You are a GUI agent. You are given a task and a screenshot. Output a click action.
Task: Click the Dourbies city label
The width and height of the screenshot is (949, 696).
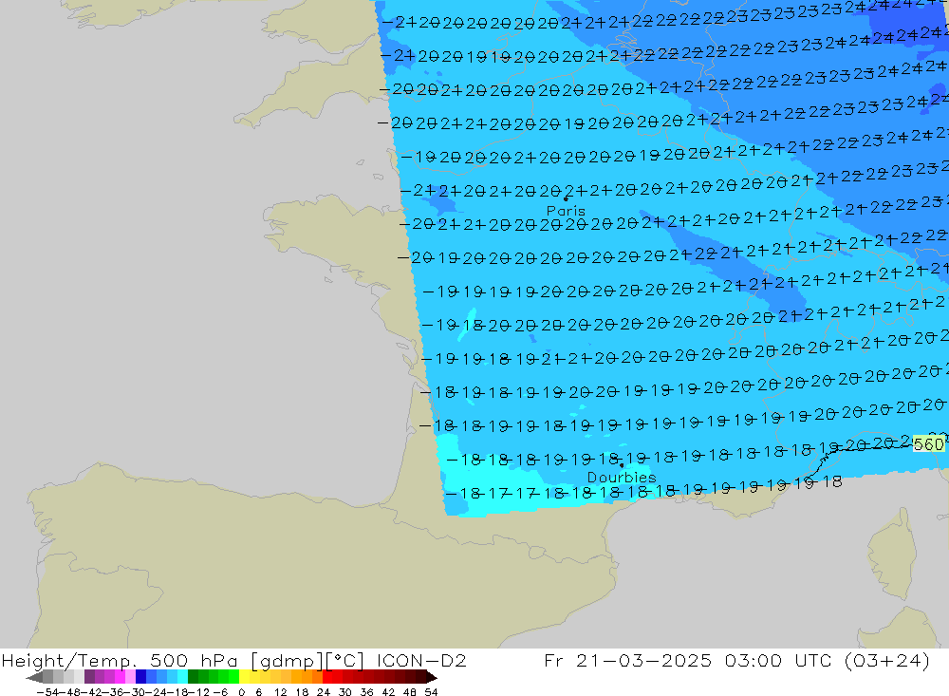pos(622,478)
